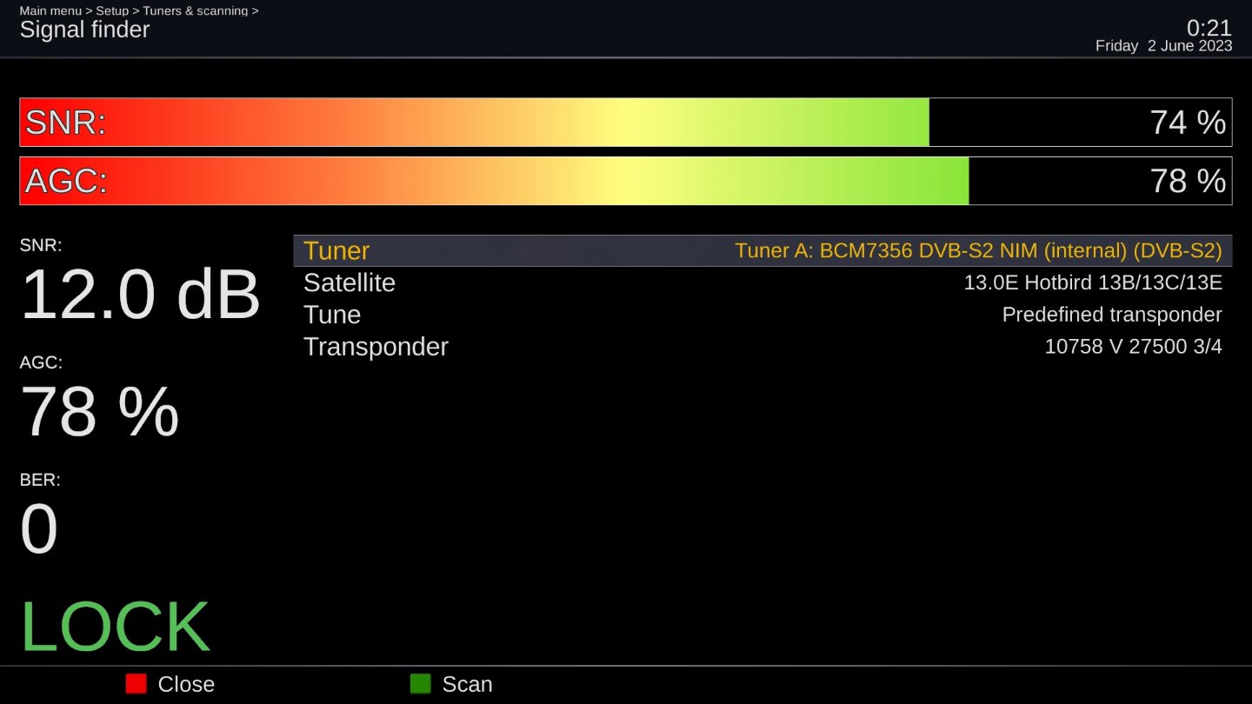Click the Signal finder title
This screenshot has height=704, width=1252.
[84, 30]
